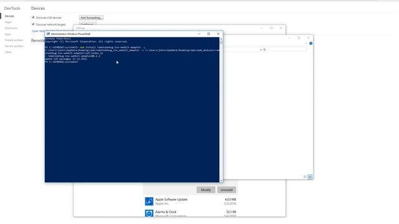Close the Administrator PowerShell window
Viewport: 399px width, 224px height.
(x=218, y=34)
